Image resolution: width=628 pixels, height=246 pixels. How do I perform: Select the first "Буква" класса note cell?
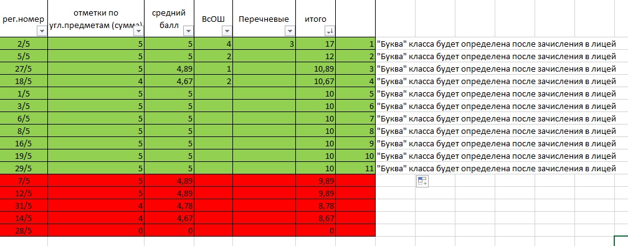click(x=496, y=44)
